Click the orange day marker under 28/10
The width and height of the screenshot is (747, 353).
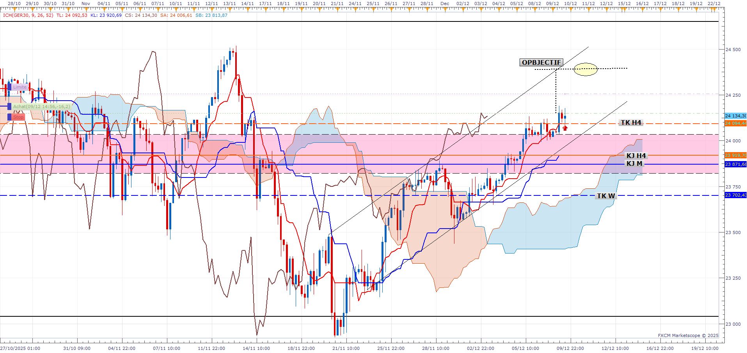[15, 10]
